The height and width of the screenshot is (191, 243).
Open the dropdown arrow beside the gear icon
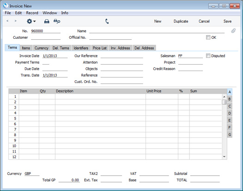(x=34, y=21)
